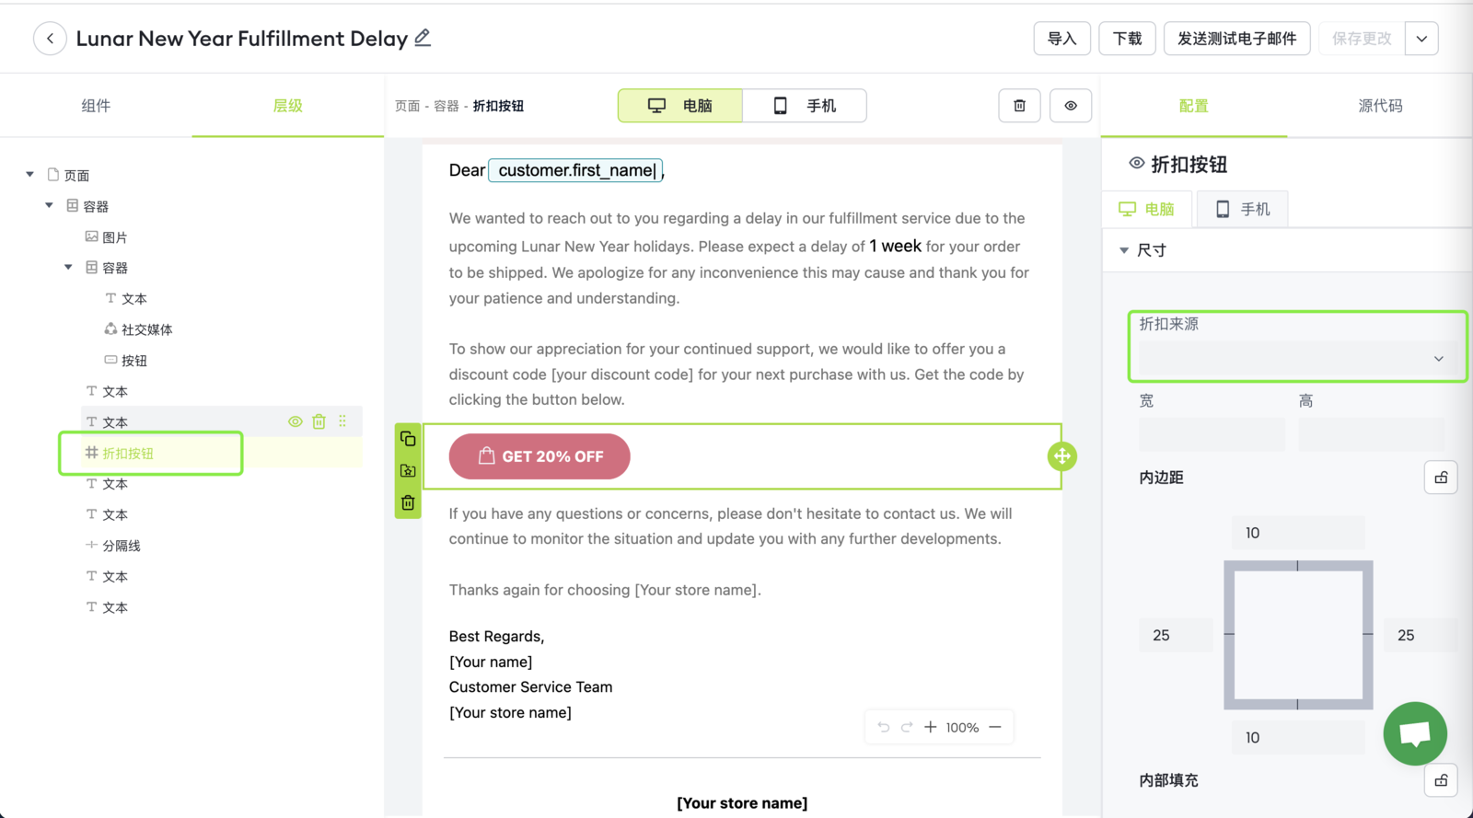This screenshot has height=818, width=1473.
Task: Click the copy icon beside discount block
Action: 408,439
